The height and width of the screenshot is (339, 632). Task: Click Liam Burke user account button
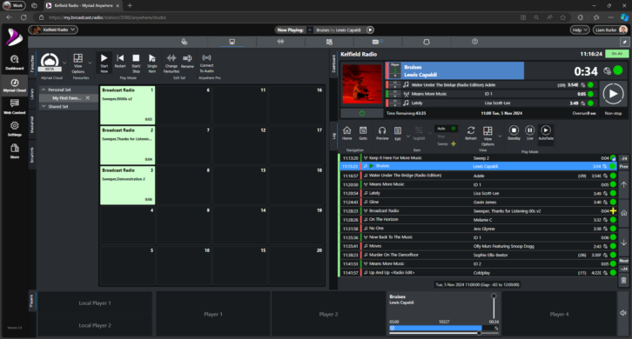click(x=610, y=30)
